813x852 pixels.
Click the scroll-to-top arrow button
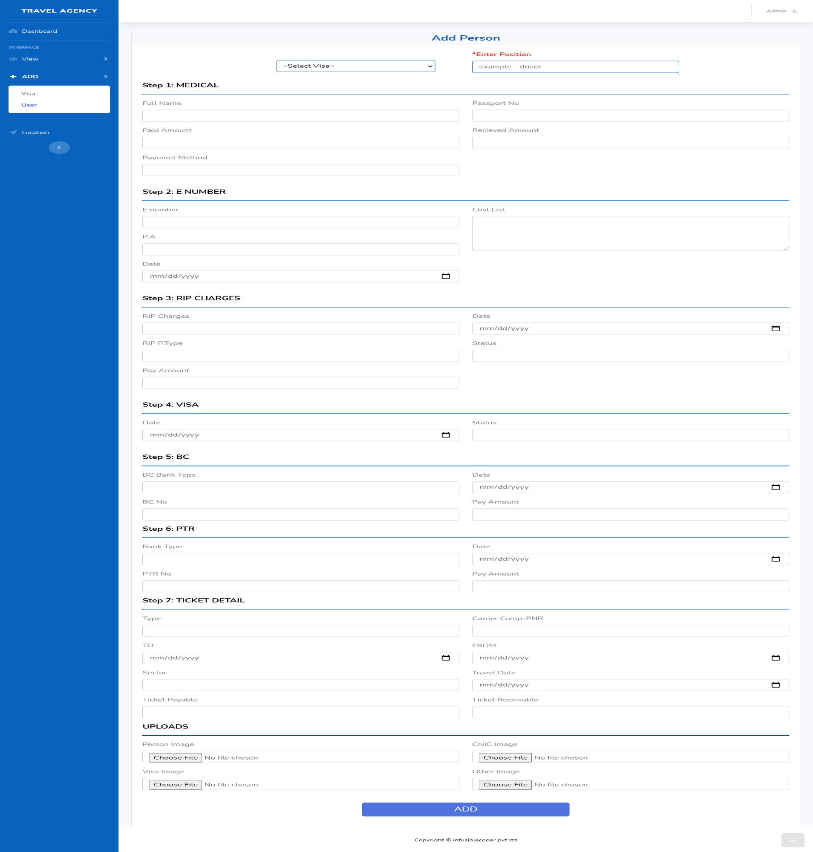(792, 840)
